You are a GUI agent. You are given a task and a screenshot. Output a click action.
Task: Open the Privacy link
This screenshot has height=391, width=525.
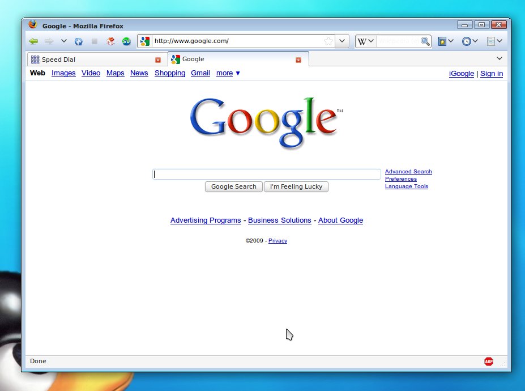tap(278, 241)
